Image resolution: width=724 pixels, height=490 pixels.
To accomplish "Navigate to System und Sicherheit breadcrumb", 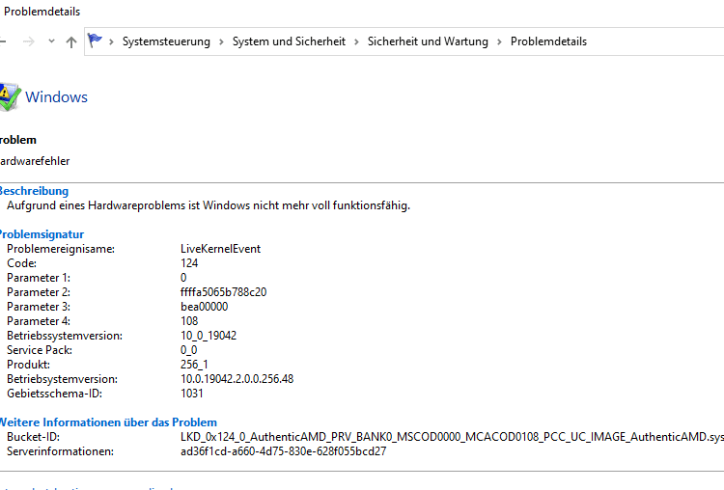I will [289, 41].
